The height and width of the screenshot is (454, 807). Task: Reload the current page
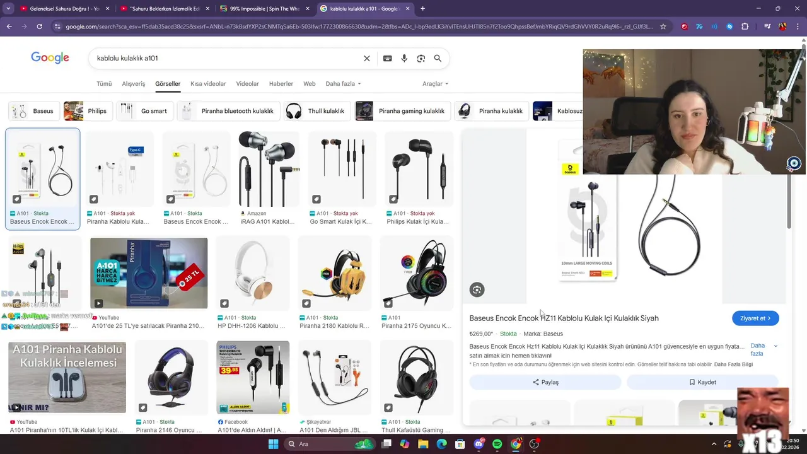point(39,26)
